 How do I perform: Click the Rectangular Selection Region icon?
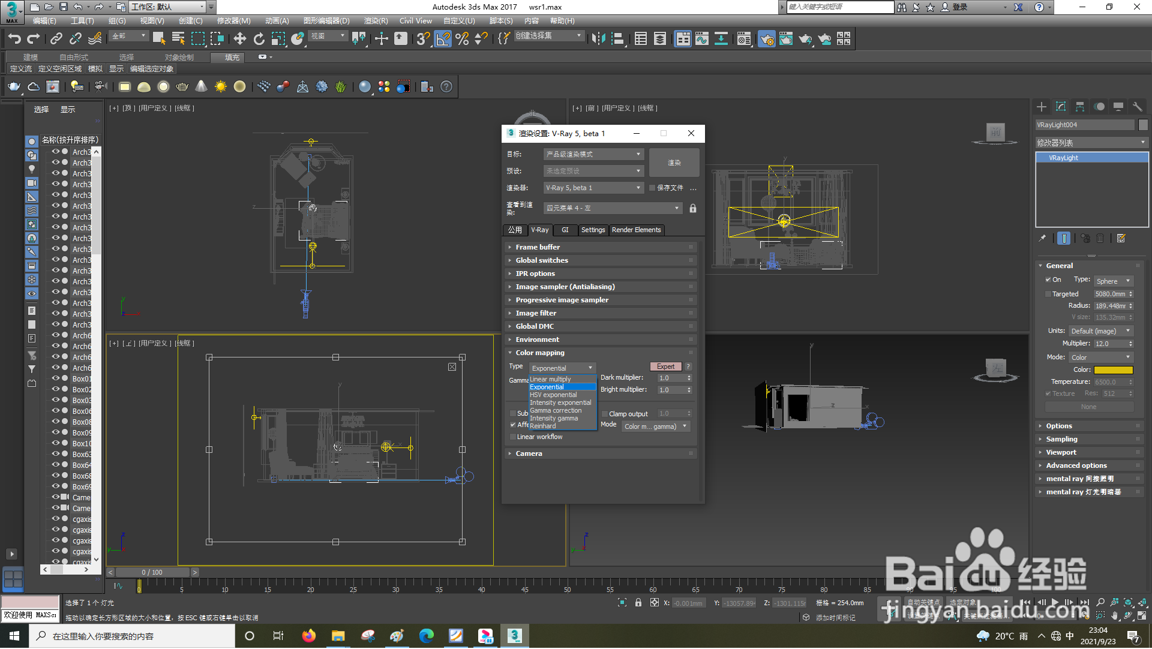click(x=197, y=39)
